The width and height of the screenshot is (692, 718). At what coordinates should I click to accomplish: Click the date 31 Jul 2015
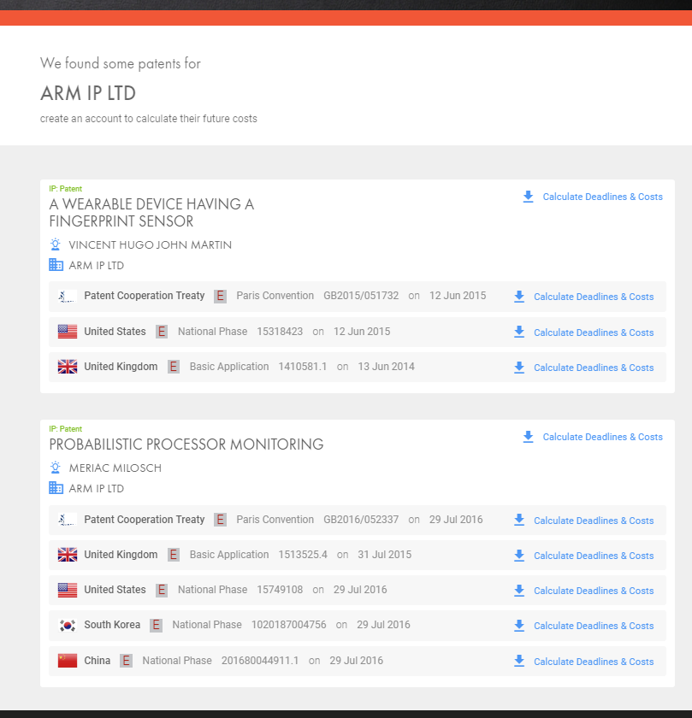tap(385, 555)
